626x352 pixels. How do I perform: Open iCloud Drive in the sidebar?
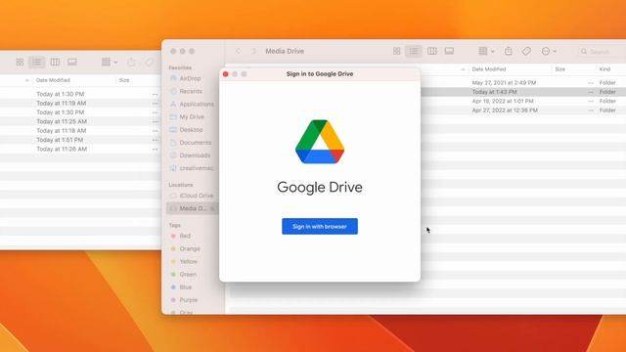point(192,196)
